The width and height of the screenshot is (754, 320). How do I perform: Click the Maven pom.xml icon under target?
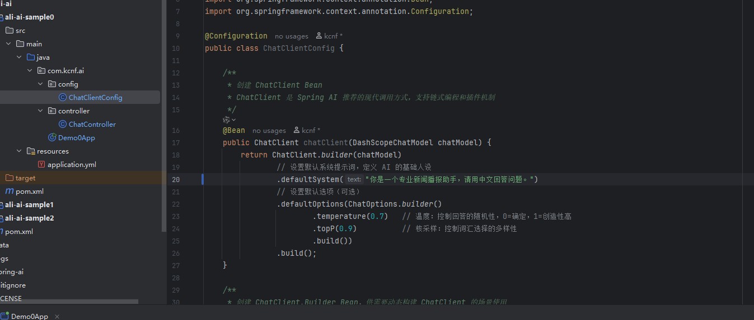tap(10, 192)
